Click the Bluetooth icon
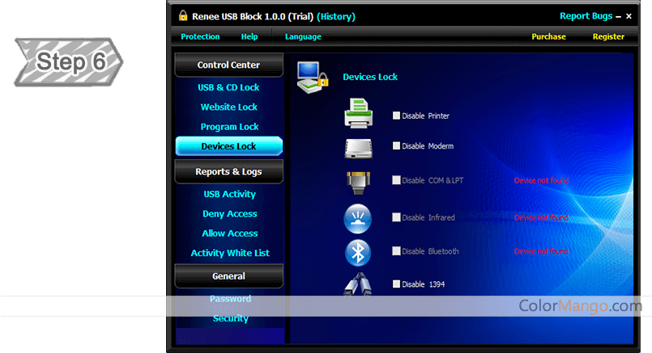The width and height of the screenshot is (652, 353). pos(359,252)
